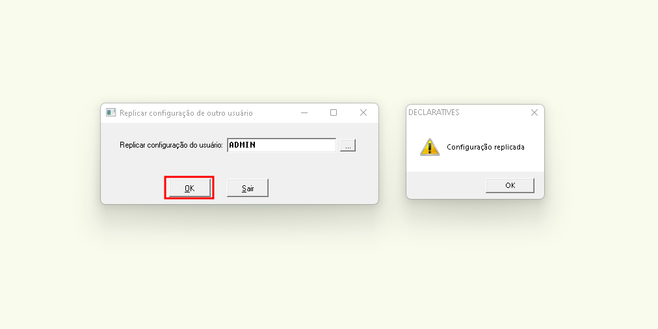This screenshot has height=329, width=658.
Task: Click the gray footer area left of the DECLARATIVES OK button
Action: click(445, 185)
